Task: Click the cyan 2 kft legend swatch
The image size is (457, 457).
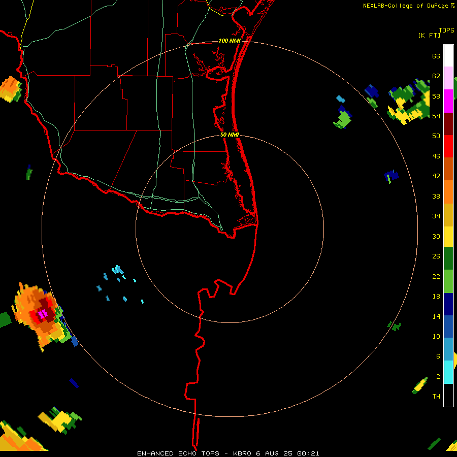Action: click(448, 372)
